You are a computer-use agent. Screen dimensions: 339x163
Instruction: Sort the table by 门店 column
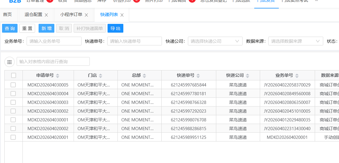click(101, 76)
